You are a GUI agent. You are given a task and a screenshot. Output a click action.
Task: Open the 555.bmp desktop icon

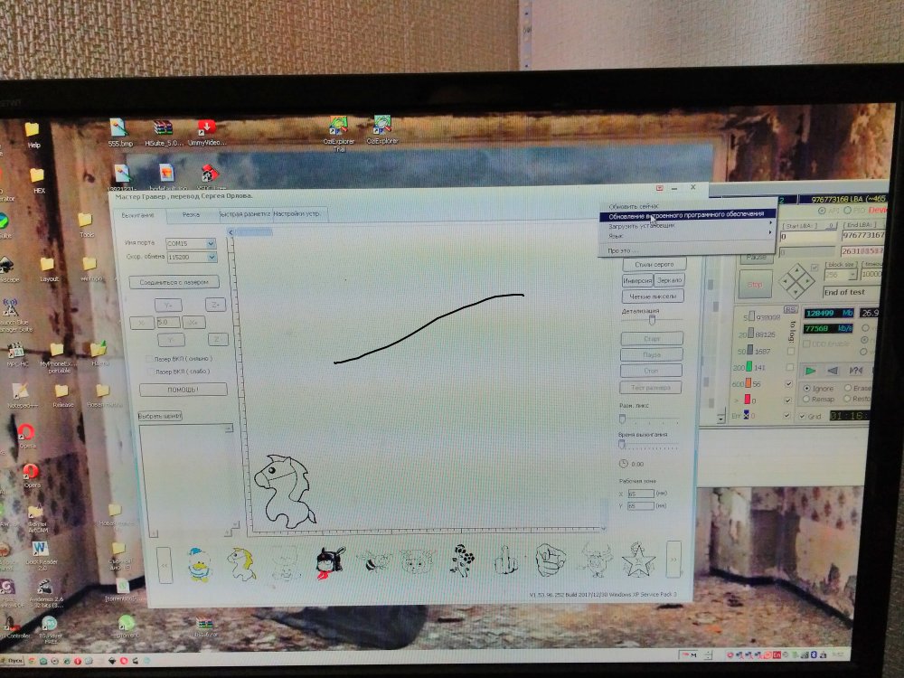120,133
